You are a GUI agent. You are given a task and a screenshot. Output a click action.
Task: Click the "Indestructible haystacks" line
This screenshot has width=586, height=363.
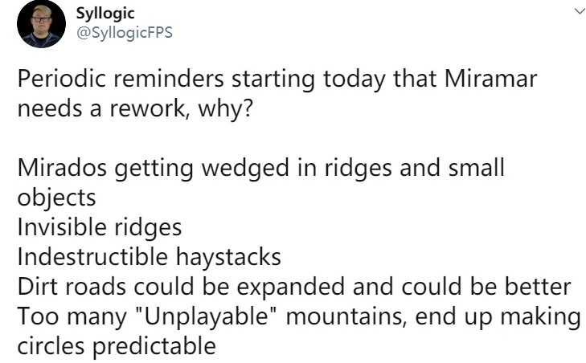[150, 256]
